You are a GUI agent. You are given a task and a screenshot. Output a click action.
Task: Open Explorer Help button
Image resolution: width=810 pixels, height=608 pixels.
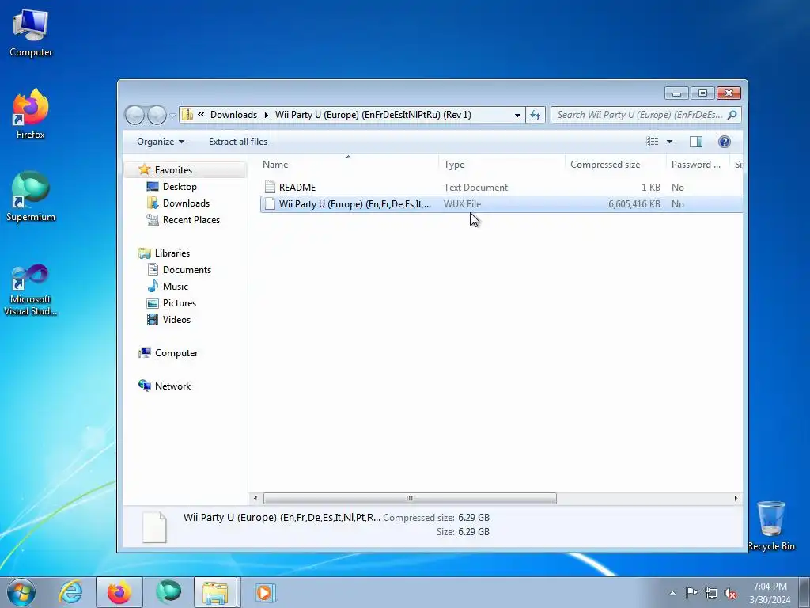(725, 142)
